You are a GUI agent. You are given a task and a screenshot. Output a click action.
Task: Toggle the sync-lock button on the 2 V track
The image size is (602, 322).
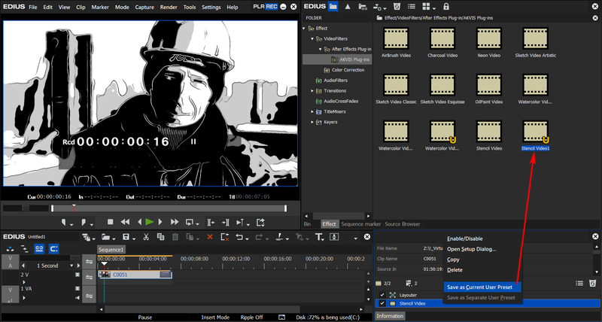(89, 277)
